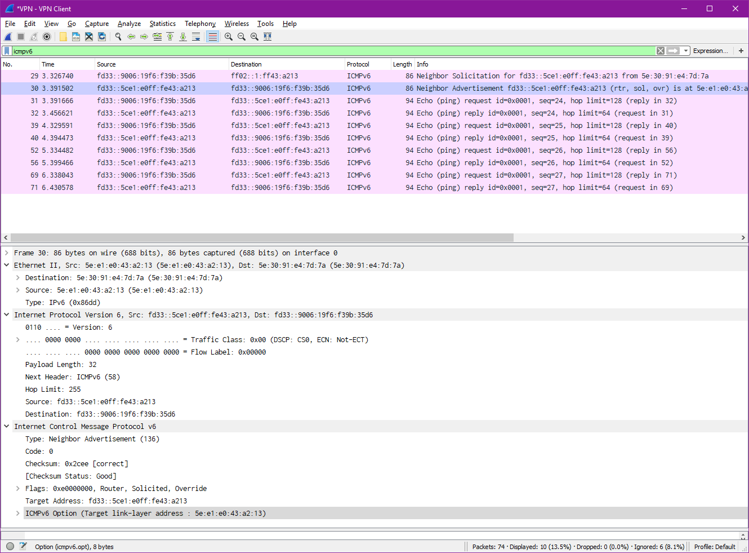749x553 pixels.
Task: Expand ICMPv6 Option target link-layer address
Action: 18,514
